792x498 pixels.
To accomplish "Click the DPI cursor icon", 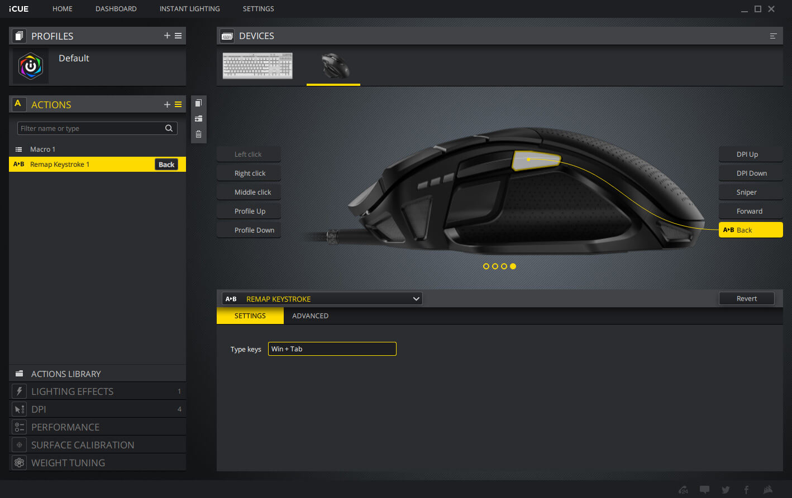I will [19, 409].
